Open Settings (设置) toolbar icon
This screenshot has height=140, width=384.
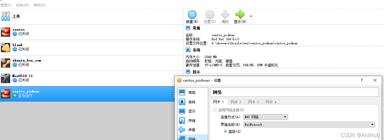(210, 15)
